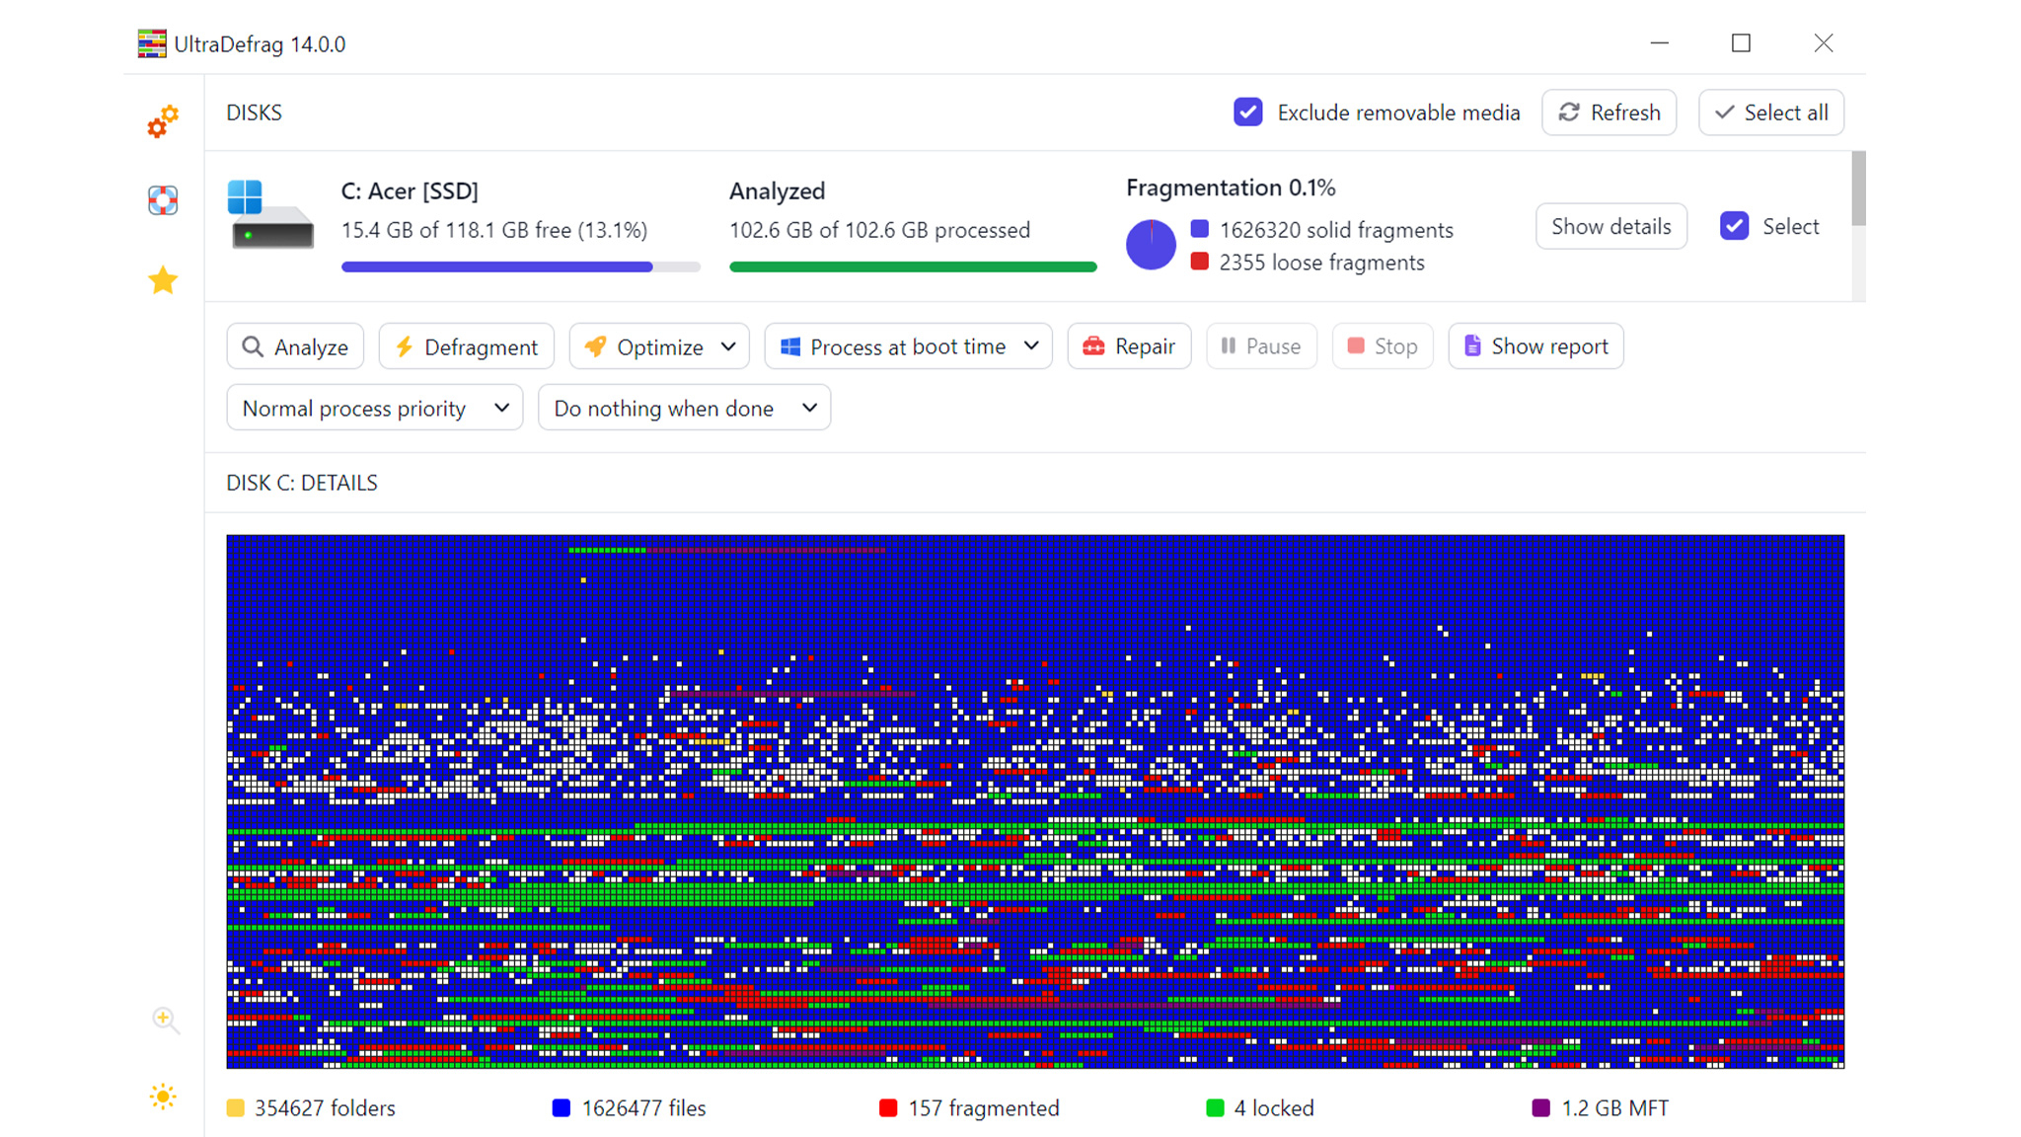Open the Do nothing when done dropdown
The height and width of the screenshot is (1137, 2021).
click(x=809, y=408)
